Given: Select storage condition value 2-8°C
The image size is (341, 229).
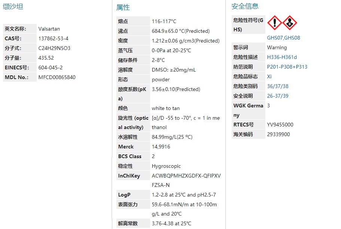Looking at the screenshot, I should point(158,60).
